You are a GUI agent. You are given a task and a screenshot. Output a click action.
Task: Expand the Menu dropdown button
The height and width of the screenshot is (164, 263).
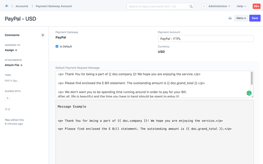(x=241, y=18)
